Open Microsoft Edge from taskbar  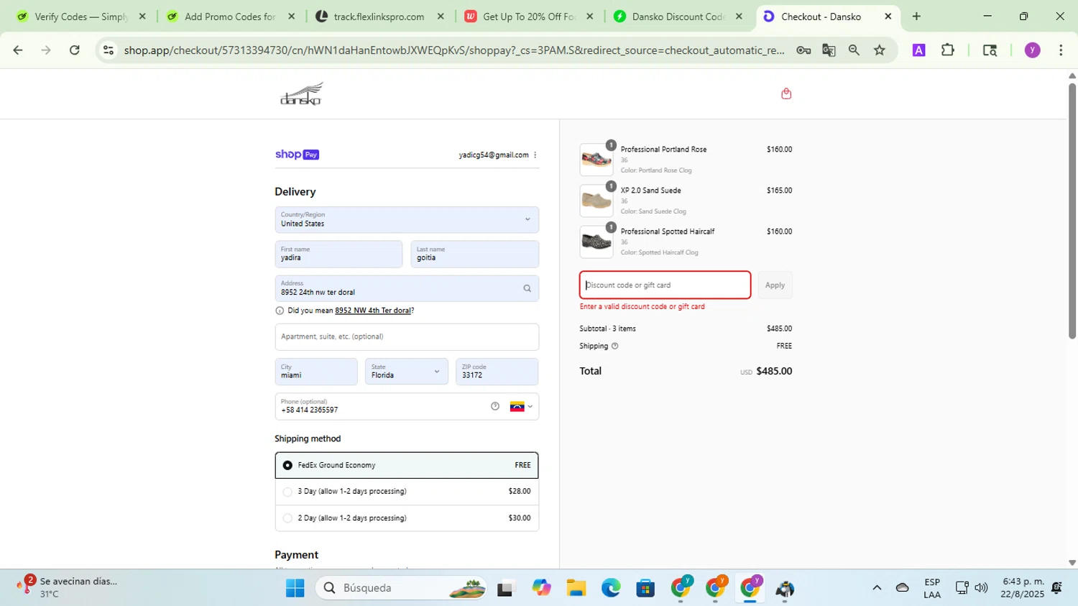pos(611,588)
